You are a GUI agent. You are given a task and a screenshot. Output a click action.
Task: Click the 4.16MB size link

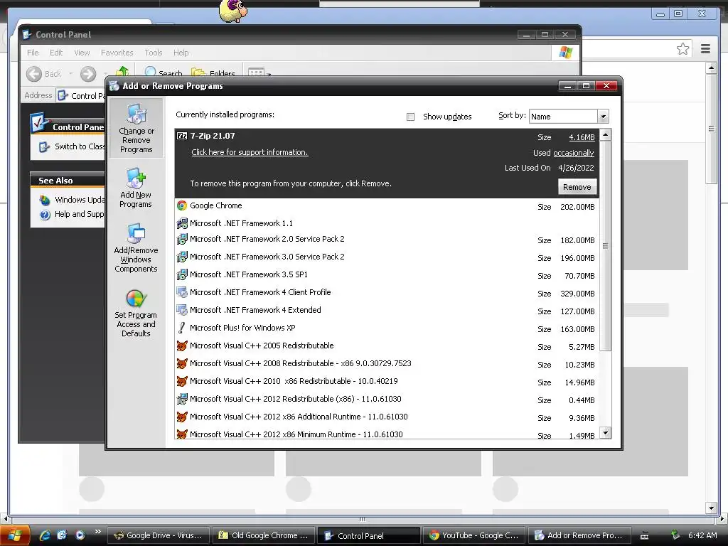coord(582,137)
